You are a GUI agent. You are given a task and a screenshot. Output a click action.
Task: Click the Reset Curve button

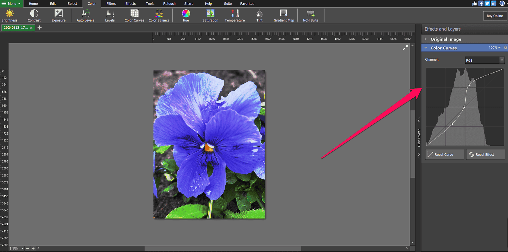(444, 154)
